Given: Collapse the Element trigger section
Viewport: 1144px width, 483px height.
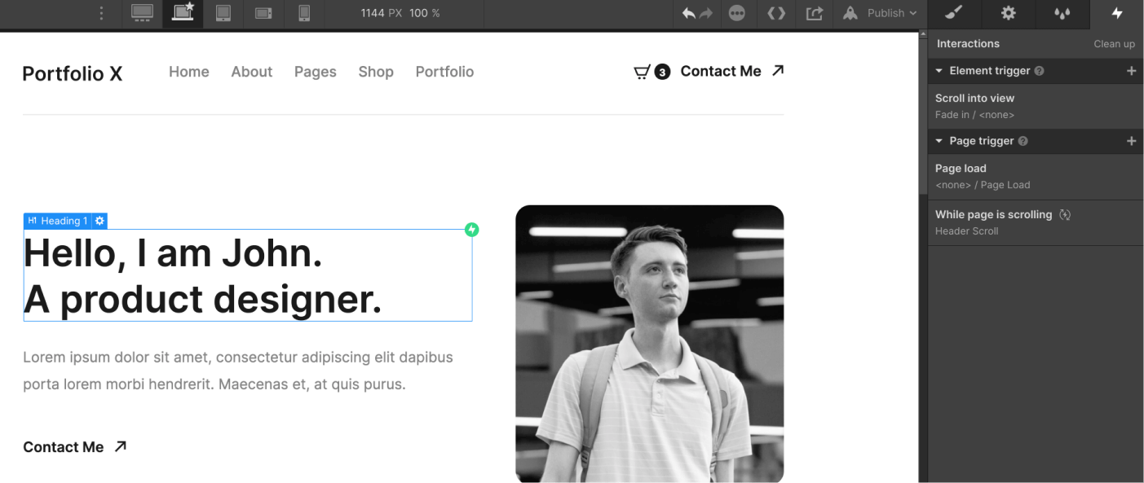Looking at the screenshot, I should (939, 71).
